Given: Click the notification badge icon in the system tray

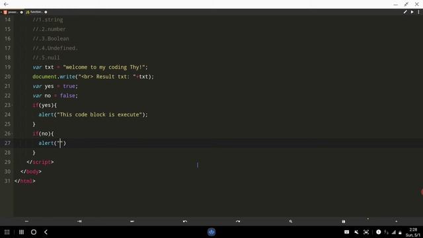Looking at the screenshot, I should click(x=379, y=232).
